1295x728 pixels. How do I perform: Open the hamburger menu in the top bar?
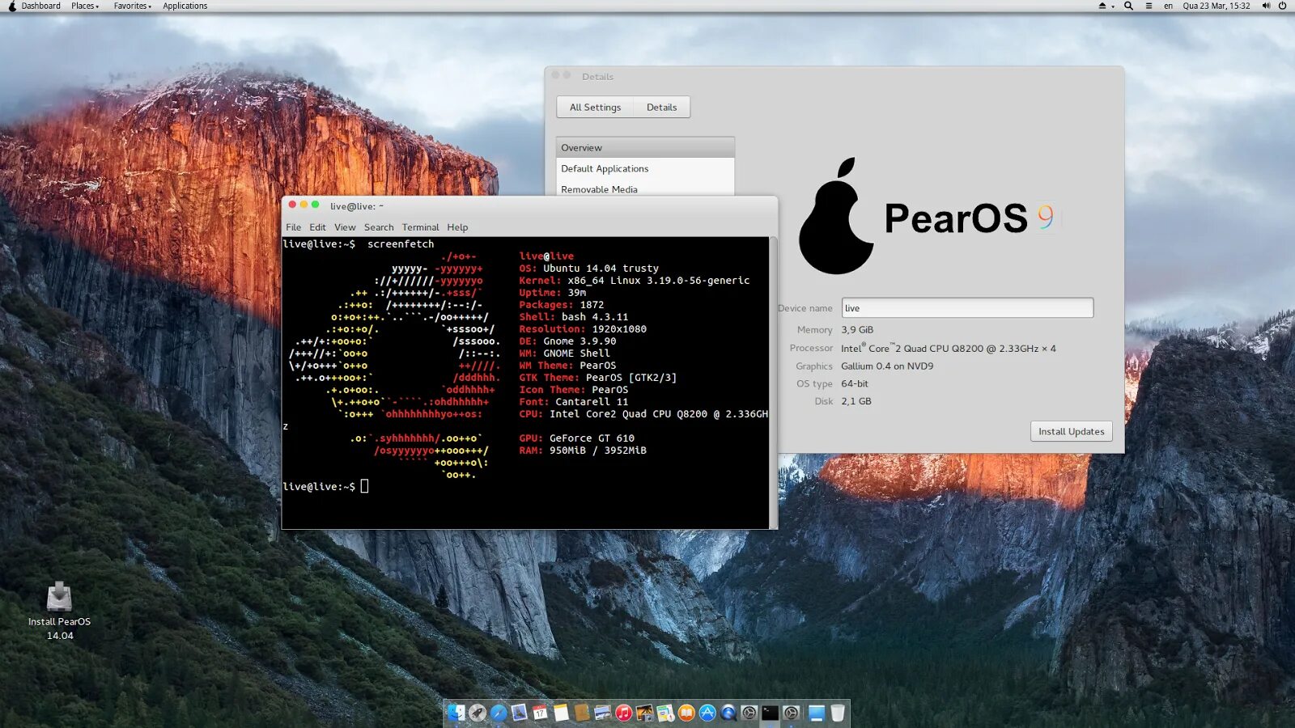click(1149, 6)
